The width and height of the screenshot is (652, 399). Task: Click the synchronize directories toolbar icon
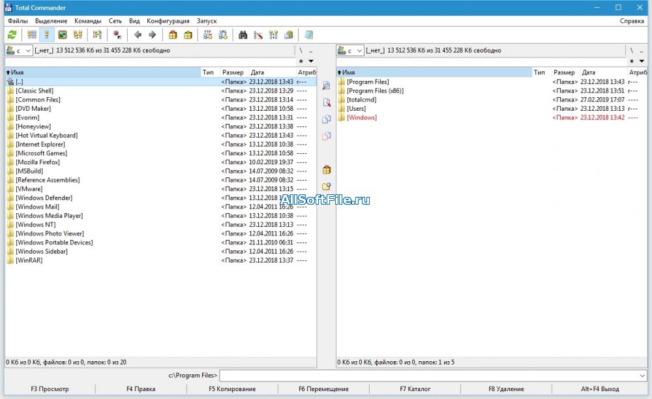click(x=273, y=35)
